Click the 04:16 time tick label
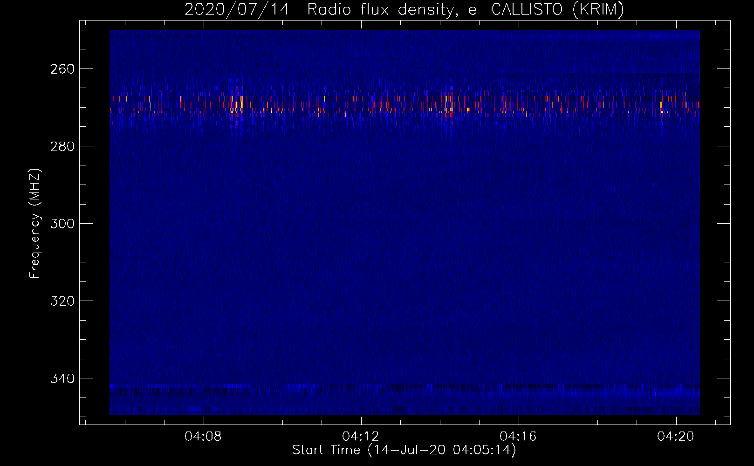Screen dimensions: 754x466 (518, 437)
